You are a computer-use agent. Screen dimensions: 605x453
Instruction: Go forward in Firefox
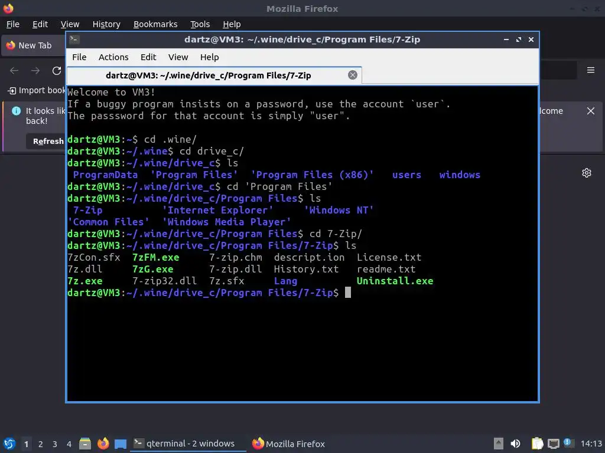click(x=35, y=71)
